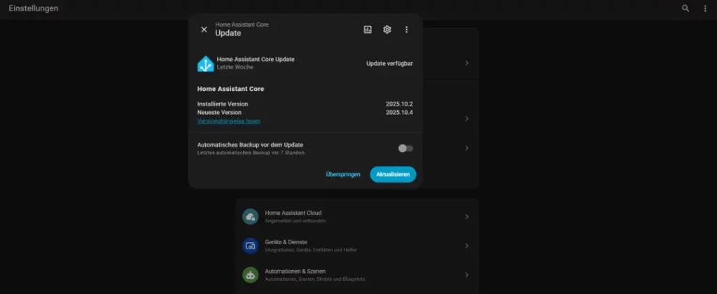Screen dimensions: 717x294
Task: Click the Geräte & Dienste icon
Action: point(251,246)
